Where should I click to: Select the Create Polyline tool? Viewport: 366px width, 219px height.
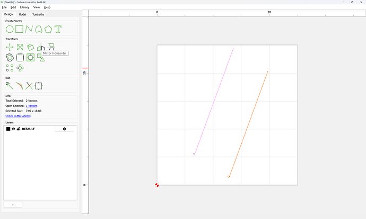click(x=29, y=29)
